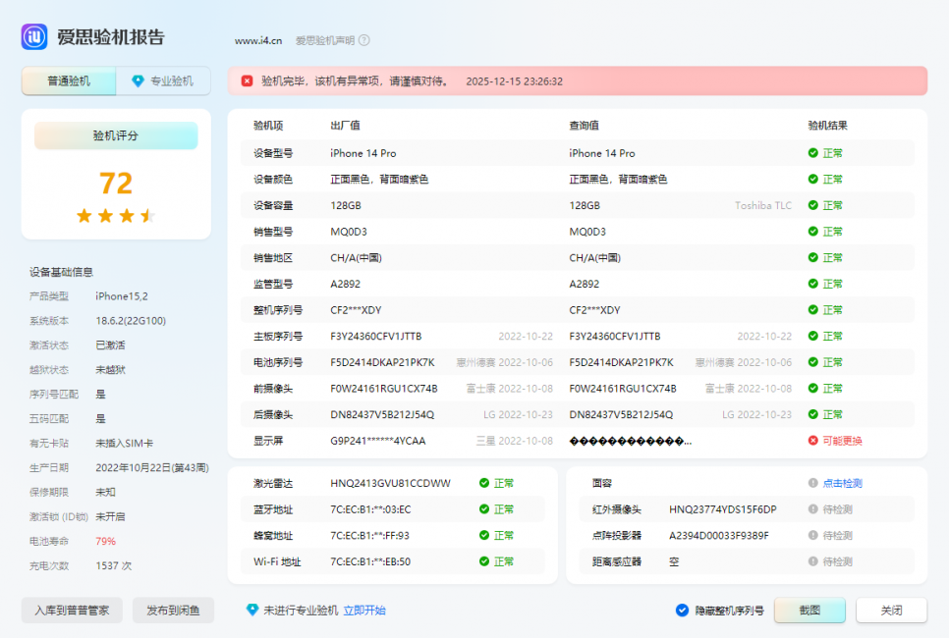Switch to the 普通验机 tab

69,81
